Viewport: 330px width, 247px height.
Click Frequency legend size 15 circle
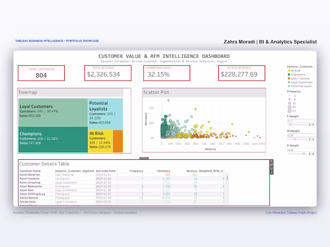pos(290,107)
